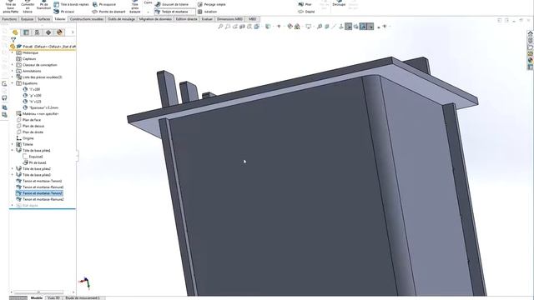
Task: Collapse the Equations node
Action: tap(13, 83)
